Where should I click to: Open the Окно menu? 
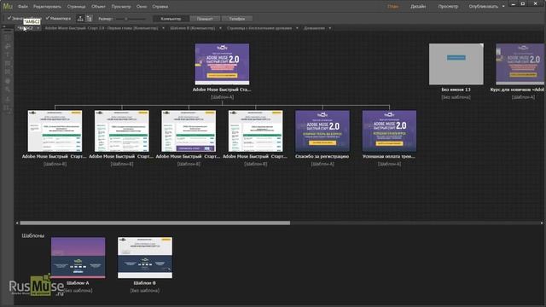(x=142, y=6)
